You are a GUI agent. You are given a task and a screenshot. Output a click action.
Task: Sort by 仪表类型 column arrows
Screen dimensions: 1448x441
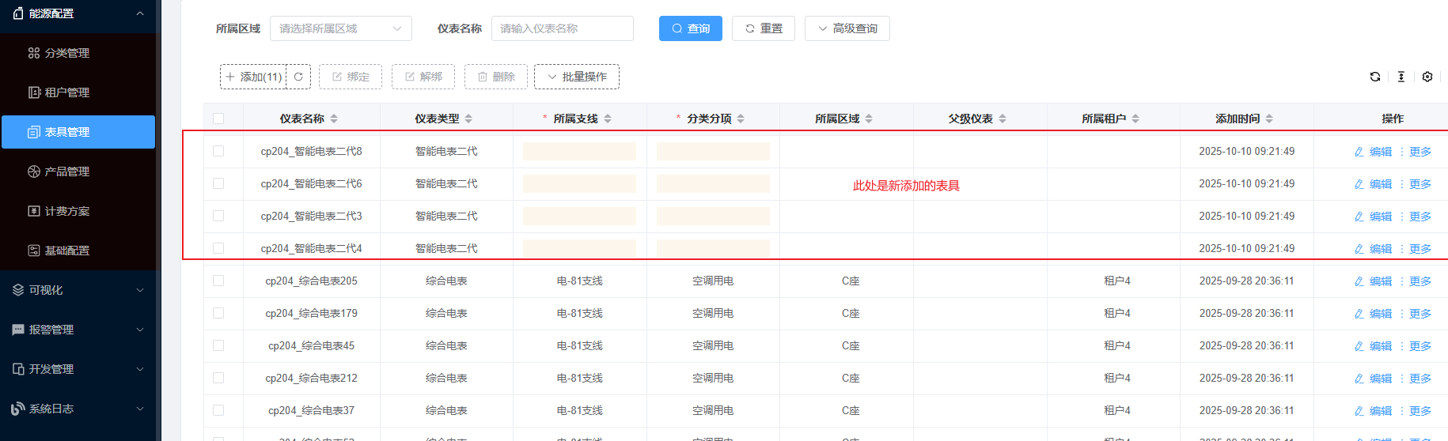coord(468,119)
